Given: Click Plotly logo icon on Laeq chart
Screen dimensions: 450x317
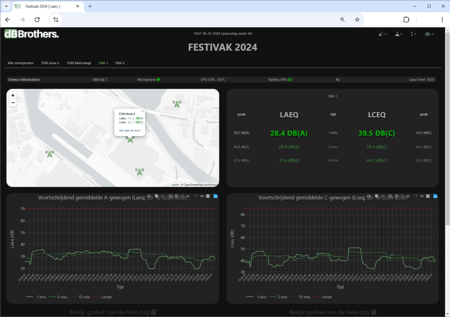Looking at the screenshot, I should [x=215, y=196].
